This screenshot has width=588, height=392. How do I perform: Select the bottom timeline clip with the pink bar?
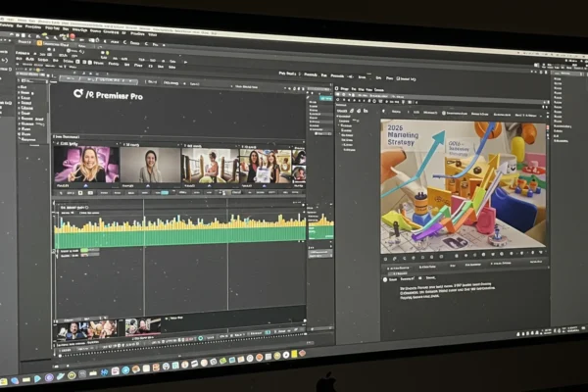(x=142, y=327)
